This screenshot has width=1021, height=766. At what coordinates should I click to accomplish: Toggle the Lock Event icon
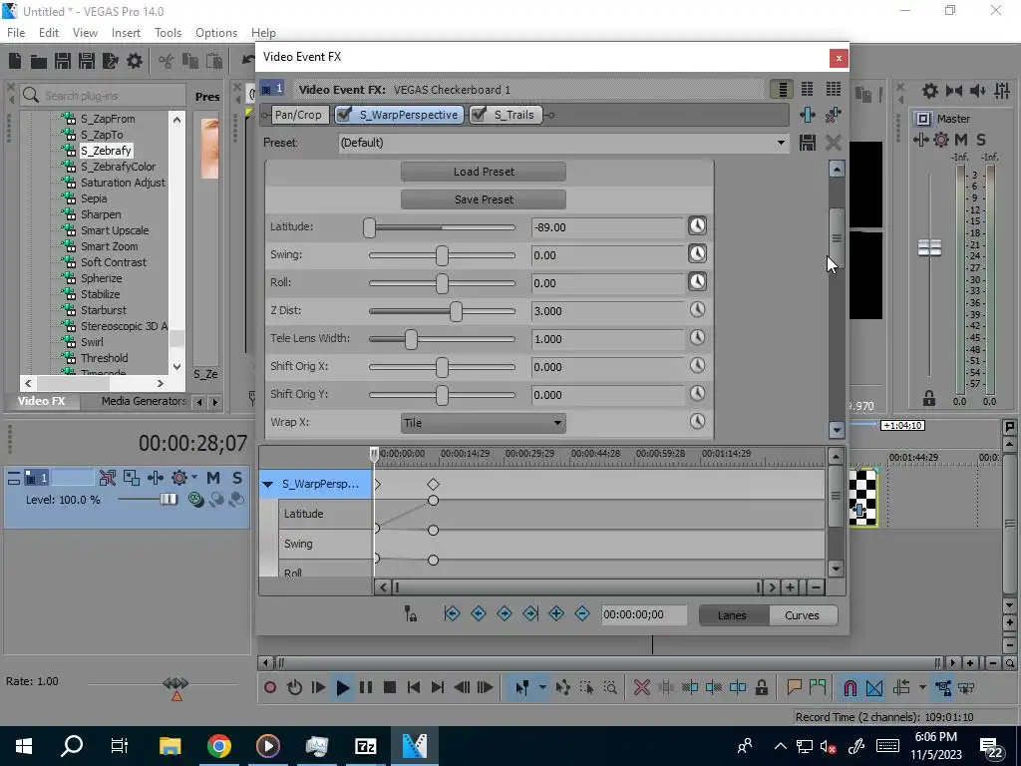[761, 687]
